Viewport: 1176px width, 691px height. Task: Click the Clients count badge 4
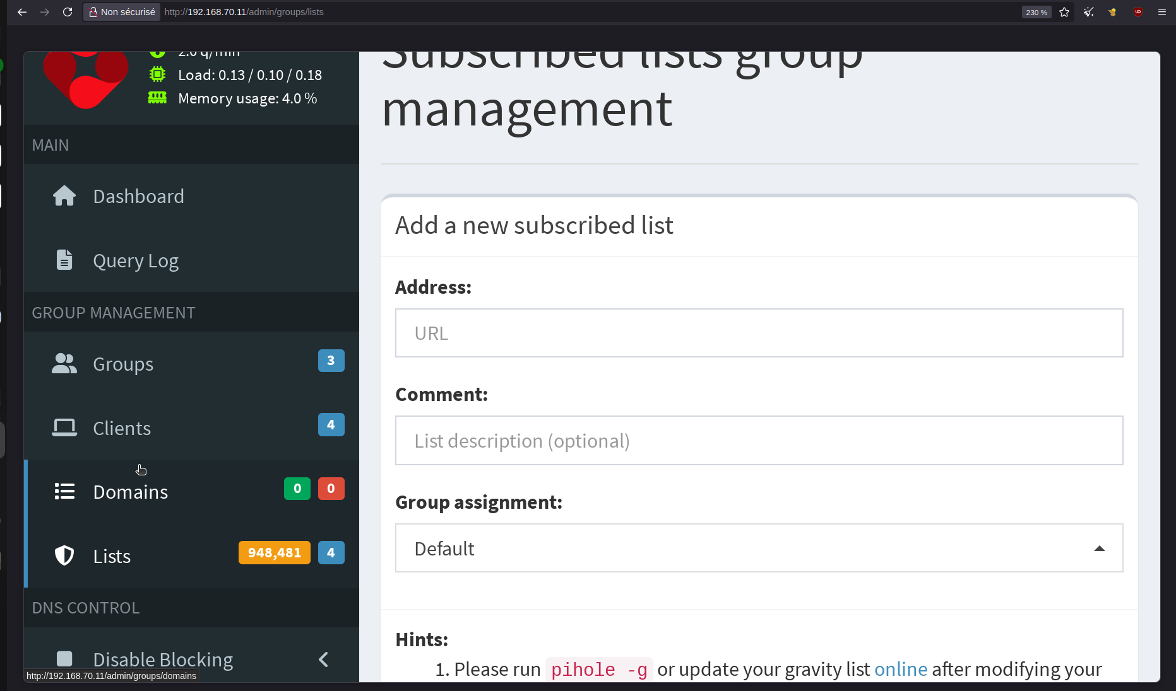click(x=331, y=425)
